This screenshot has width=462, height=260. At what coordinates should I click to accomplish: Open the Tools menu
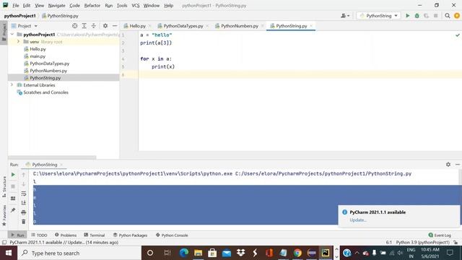coord(122,5)
